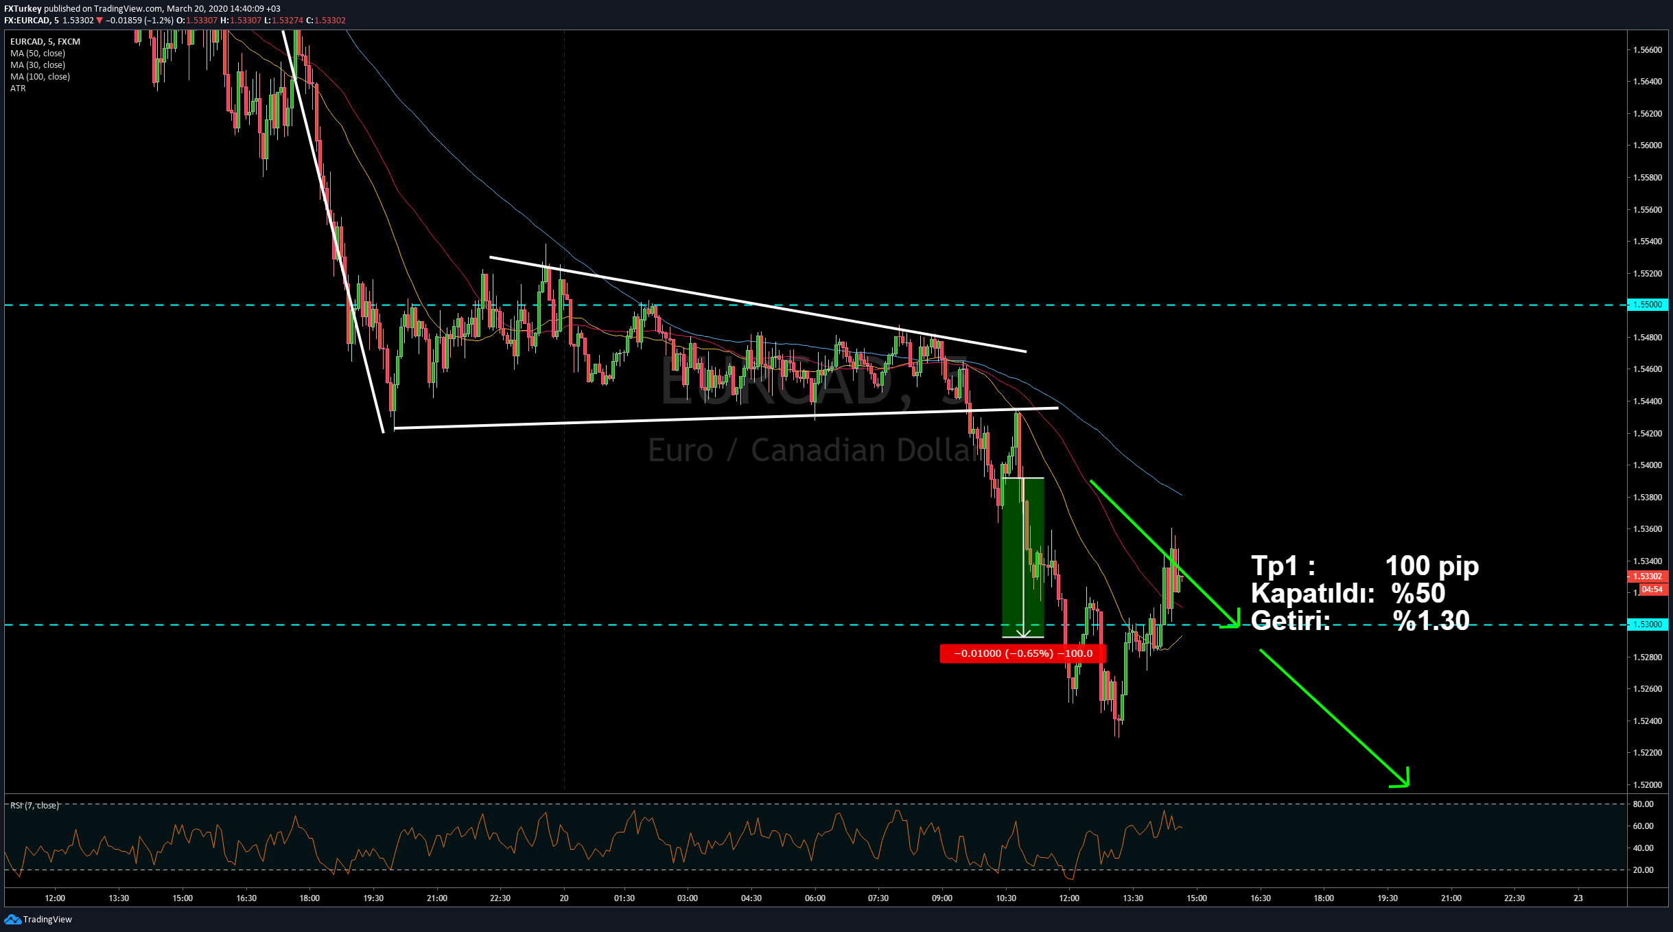Image resolution: width=1673 pixels, height=932 pixels.
Task: Click the ATR indicator label
Action: pos(18,89)
